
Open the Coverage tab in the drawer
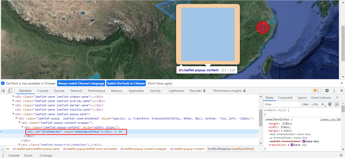tap(46, 155)
